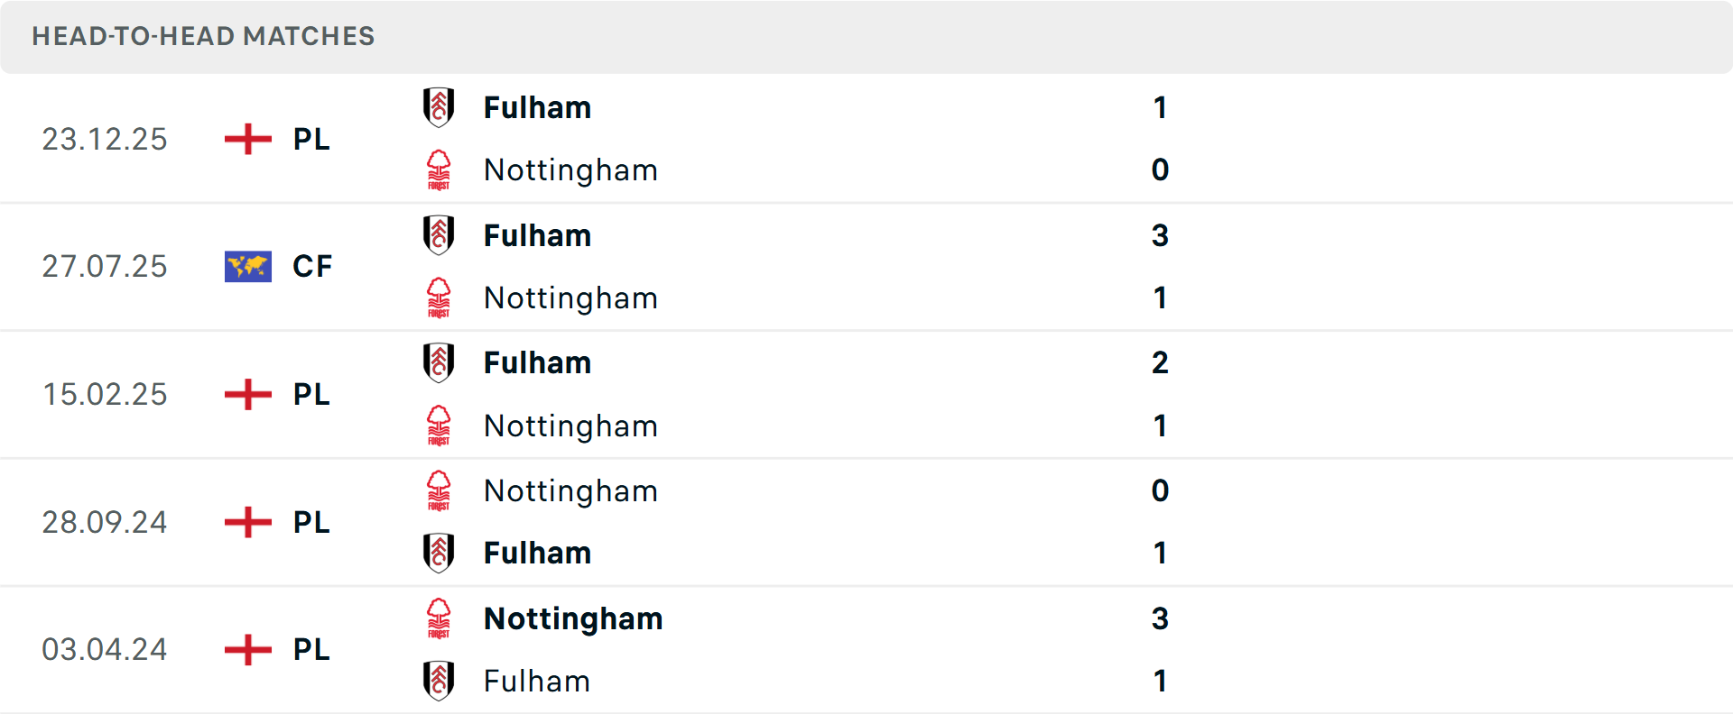Click Fulham crest in 23.12.25 match
The height and width of the screenshot is (714, 1733).
(x=439, y=107)
